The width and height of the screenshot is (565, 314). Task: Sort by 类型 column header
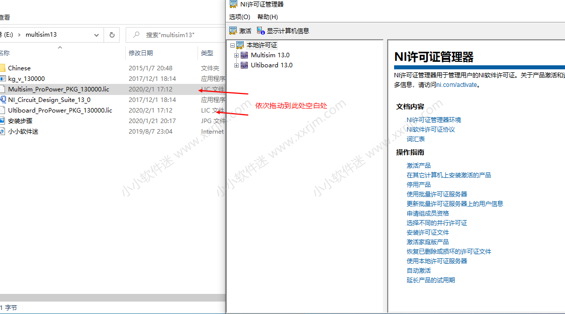(207, 53)
